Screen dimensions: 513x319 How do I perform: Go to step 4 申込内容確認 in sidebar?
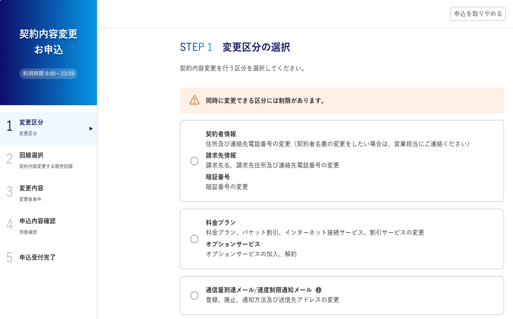[x=37, y=221]
